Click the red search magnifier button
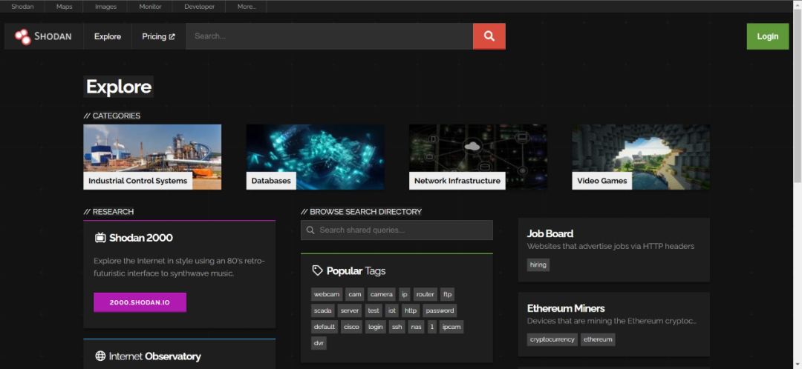The image size is (802, 369). pos(489,36)
